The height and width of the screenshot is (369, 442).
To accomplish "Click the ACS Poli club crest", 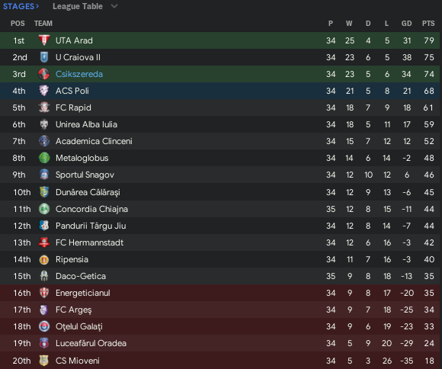I will (x=44, y=91).
